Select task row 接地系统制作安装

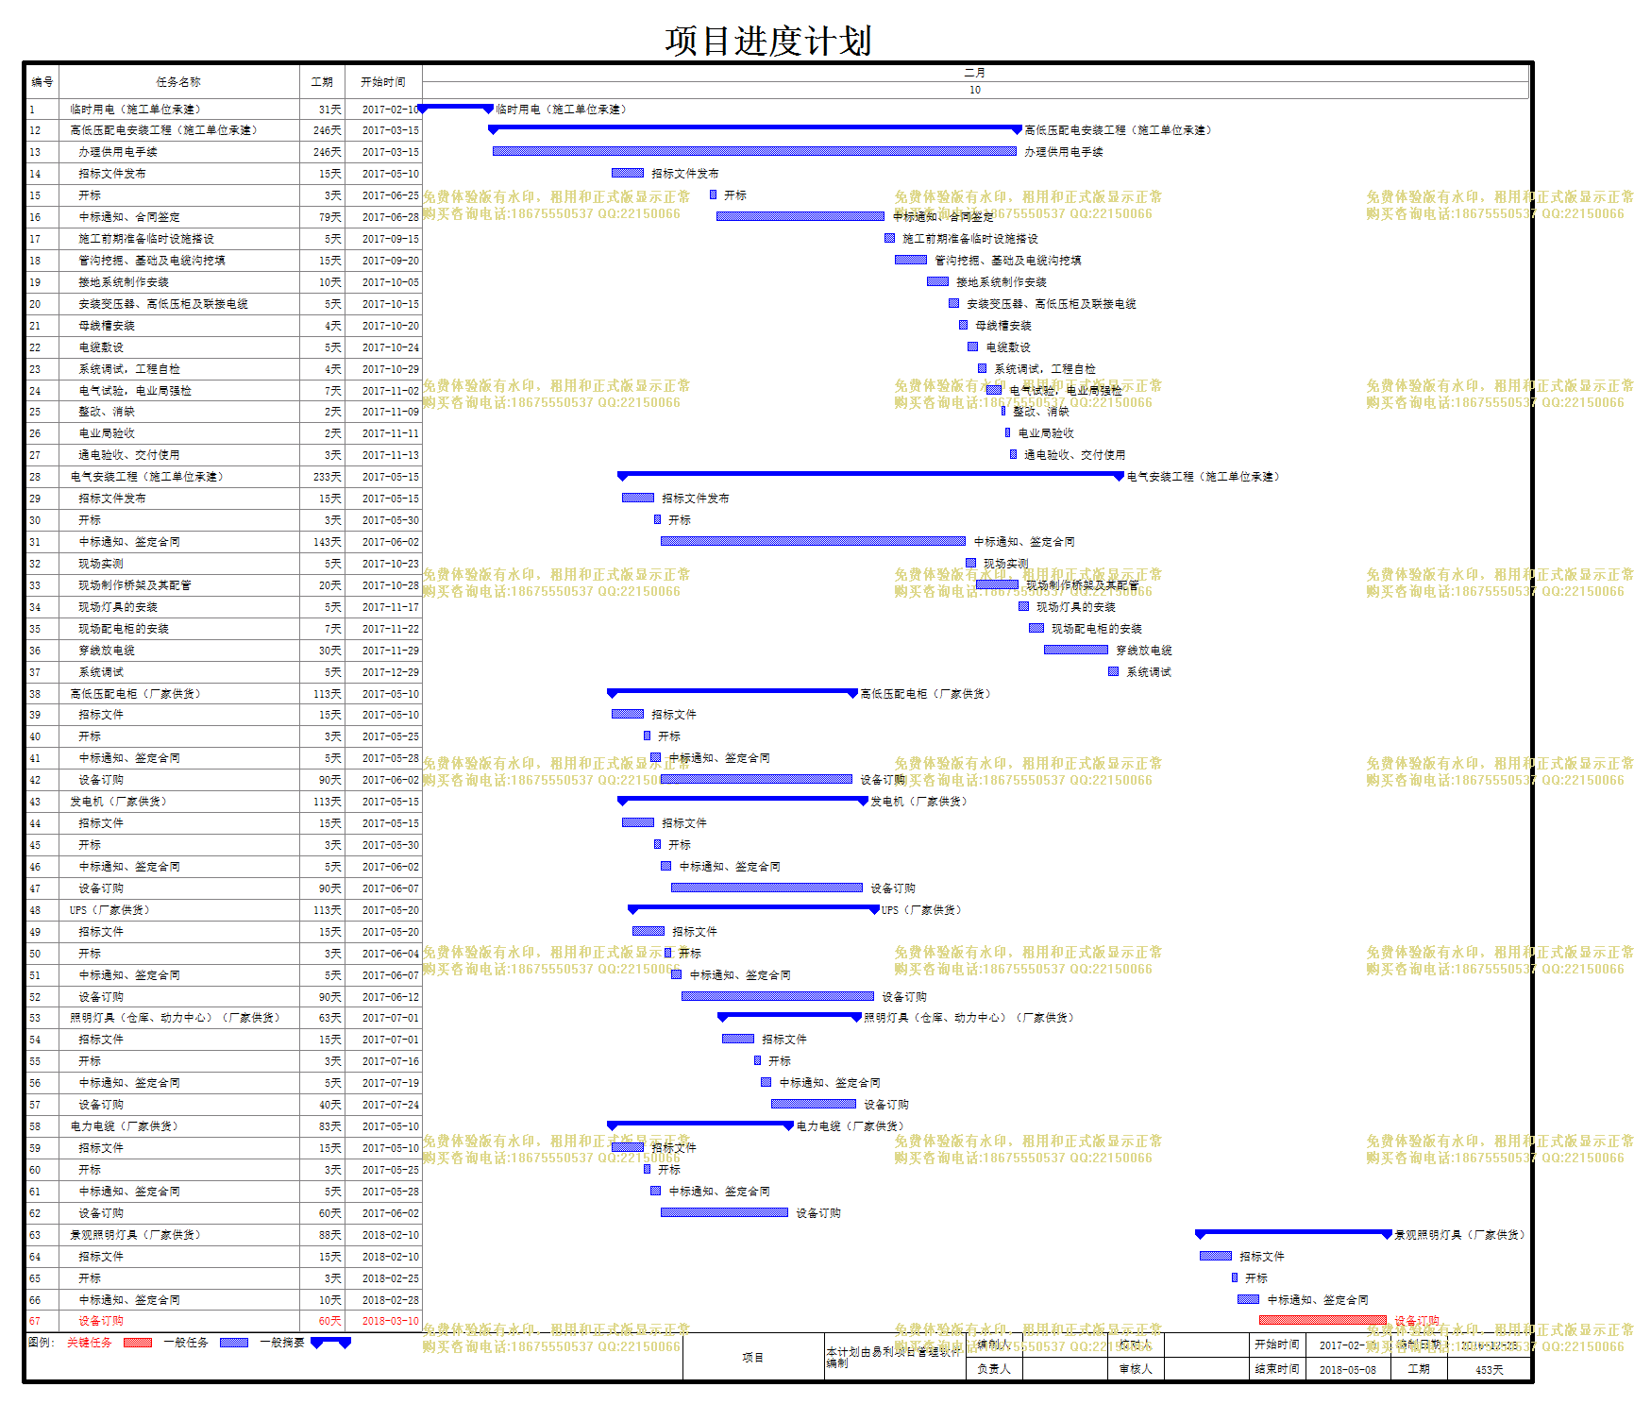tap(224, 282)
